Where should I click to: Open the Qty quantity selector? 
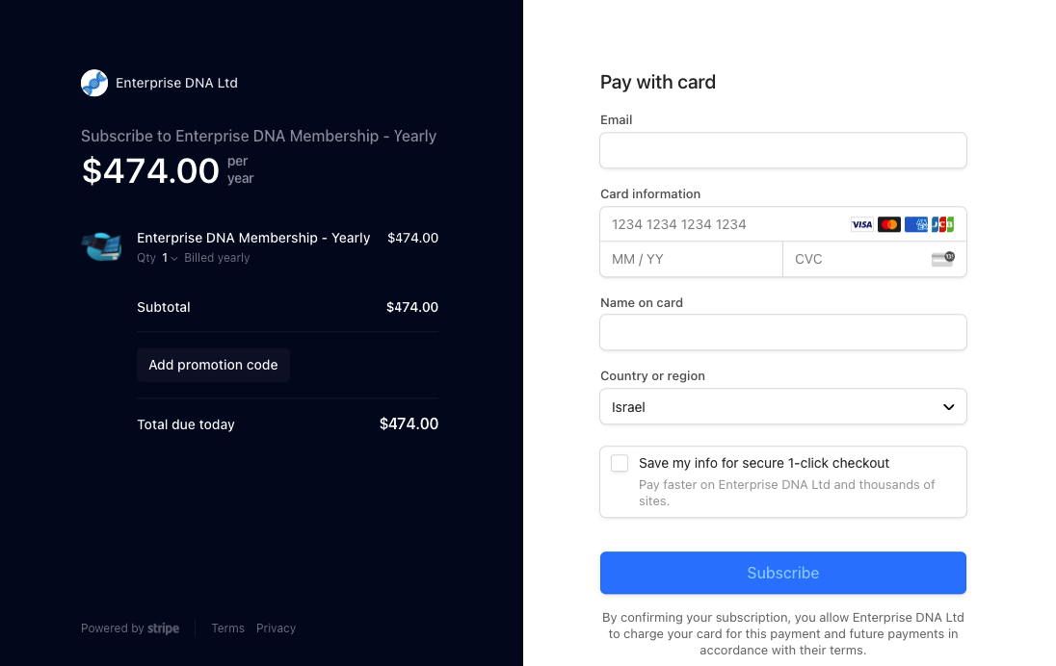click(x=169, y=258)
